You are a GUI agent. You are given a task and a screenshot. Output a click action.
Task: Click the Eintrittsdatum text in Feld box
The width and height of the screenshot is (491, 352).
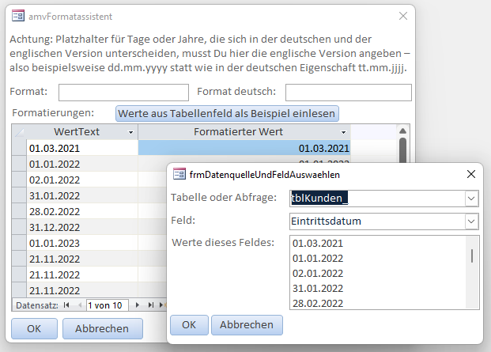(x=326, y=221)
